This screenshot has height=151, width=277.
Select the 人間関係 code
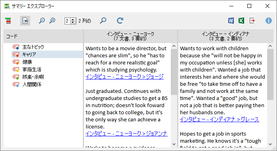click(32, 85)
